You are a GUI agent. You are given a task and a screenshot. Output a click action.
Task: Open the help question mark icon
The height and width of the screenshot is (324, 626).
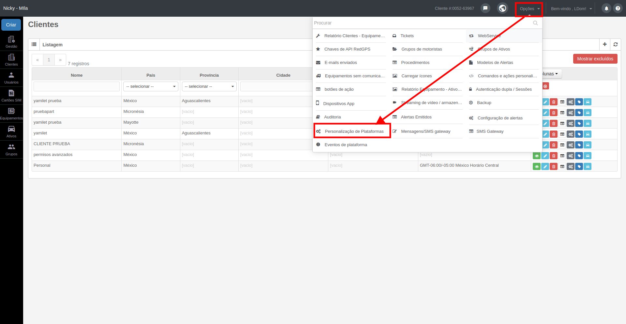coord(618,8)
